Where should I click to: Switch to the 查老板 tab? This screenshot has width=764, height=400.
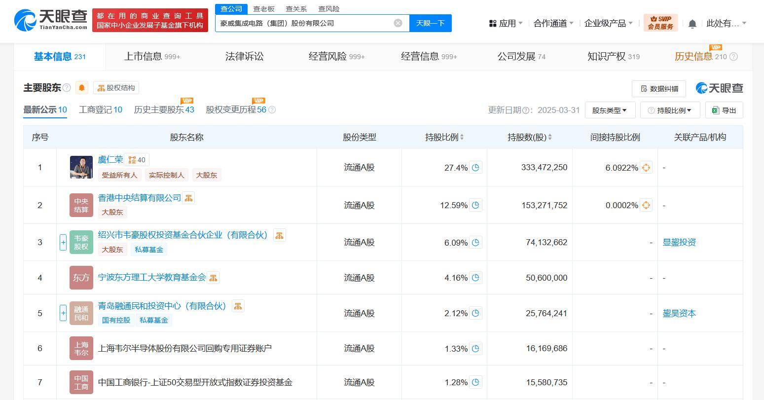tap(264, 8)
